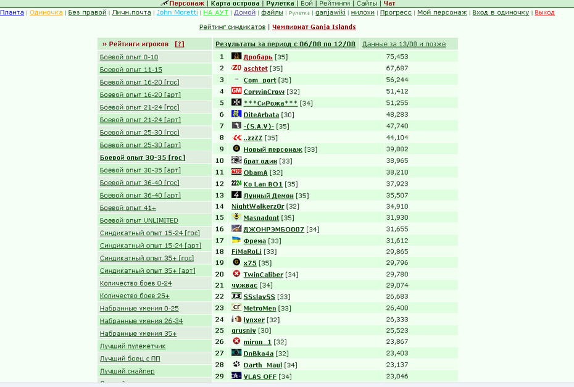Screen dimensions: 574x387
Task: Click the red cross icon beside miron_1
Action: (x=236, y=341)
